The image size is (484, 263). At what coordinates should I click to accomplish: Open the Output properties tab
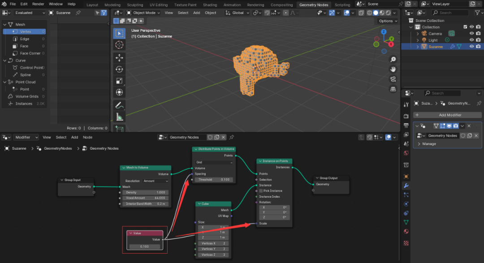click(x=406, y=125)
